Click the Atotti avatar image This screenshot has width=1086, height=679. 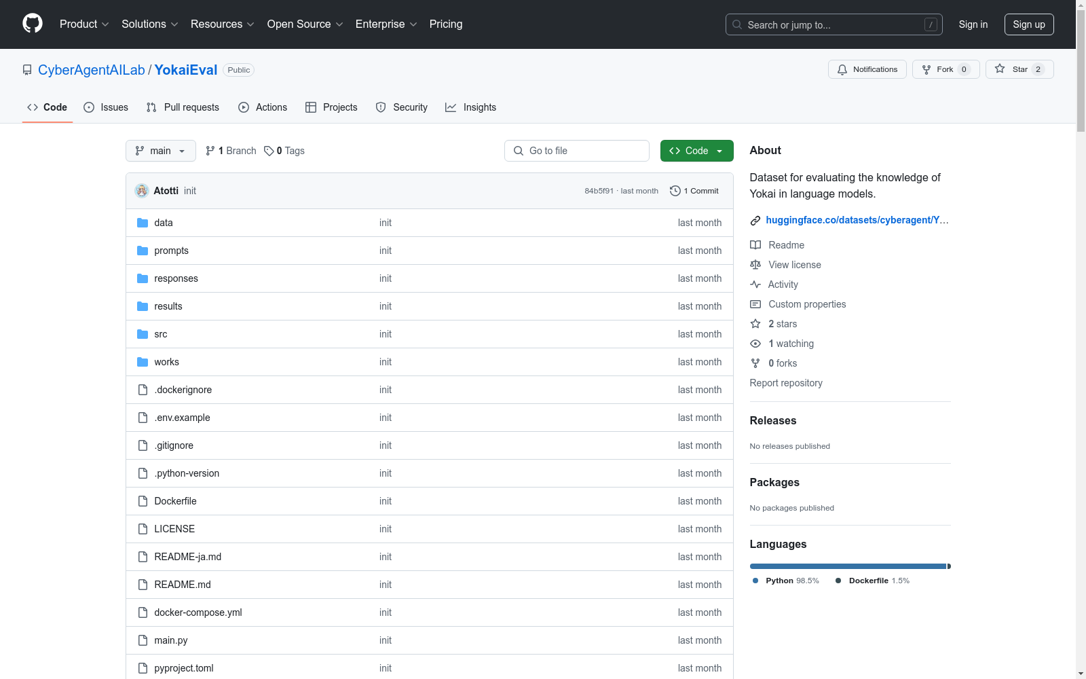click(x=142, y=191)
